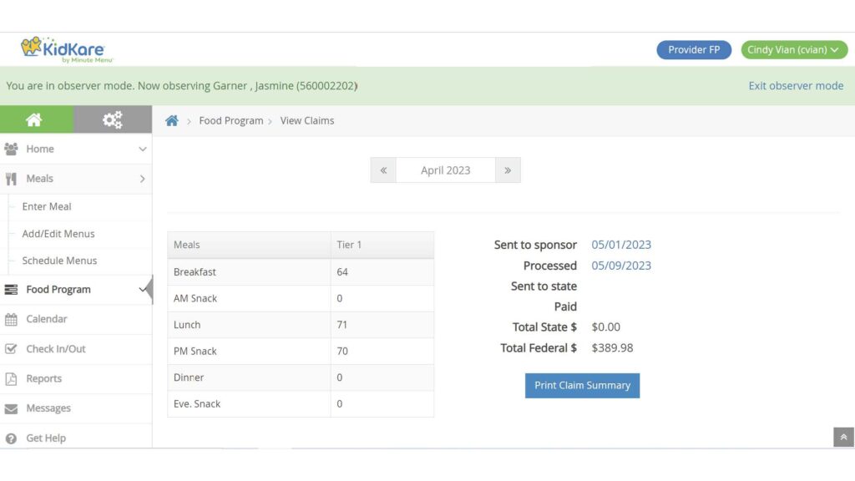The image size is (855, 481).
Task: Click the April 2023 month field
Action: pos(446,170)
